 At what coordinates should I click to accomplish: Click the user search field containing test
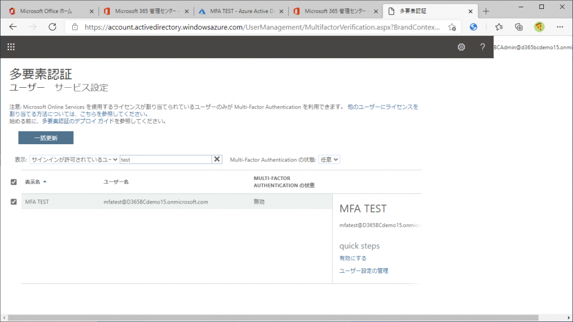166,159
